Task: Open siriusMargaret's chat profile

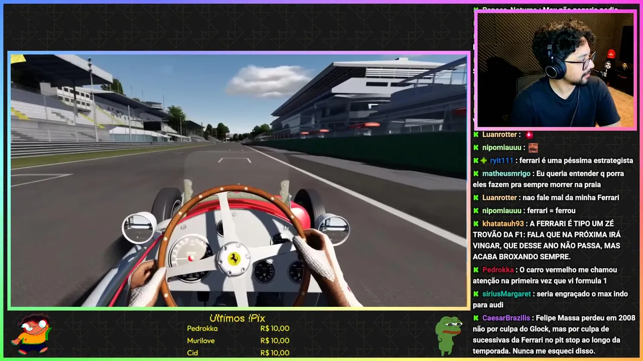Action: coord(506,294)
